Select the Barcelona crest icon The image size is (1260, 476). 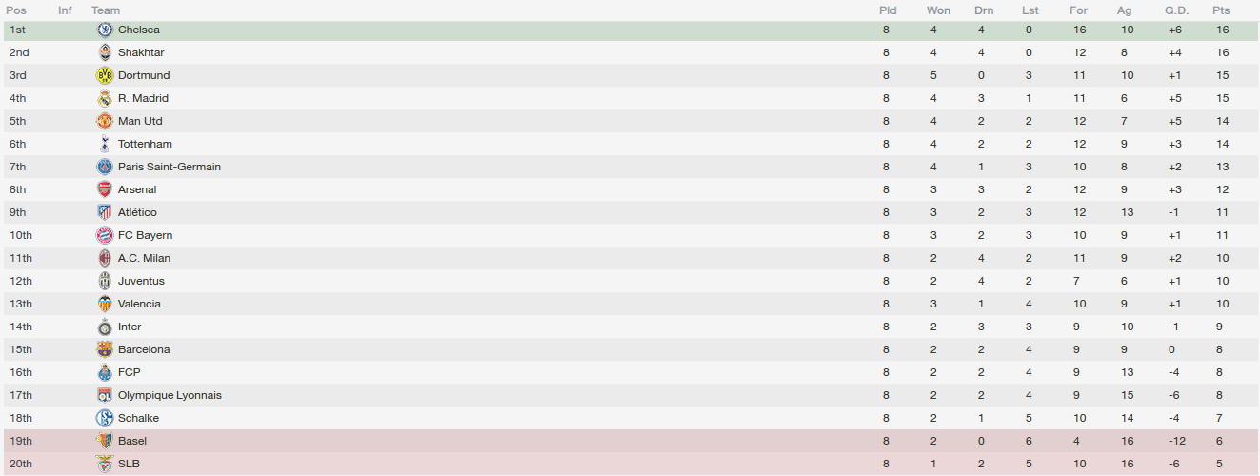pyautogui.click(x=105, y=349)
